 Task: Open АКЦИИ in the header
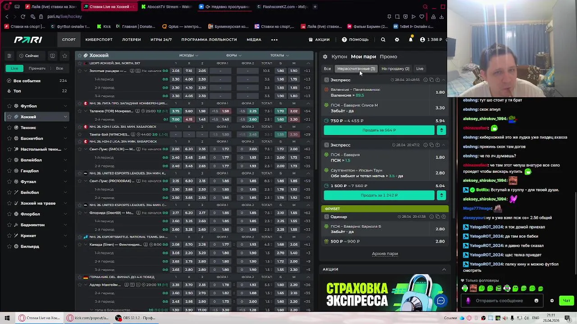[319, 40]
